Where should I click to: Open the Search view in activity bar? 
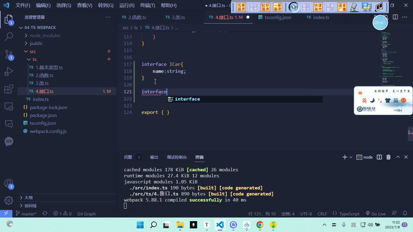click(x=9, y=37)
